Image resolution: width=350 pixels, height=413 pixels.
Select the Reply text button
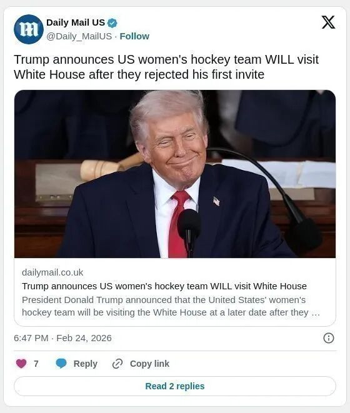coord(86,364)
